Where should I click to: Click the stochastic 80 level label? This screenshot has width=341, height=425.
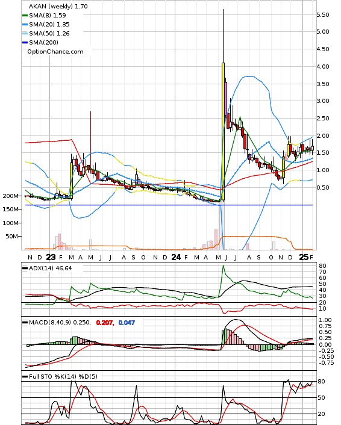(322, 382)
